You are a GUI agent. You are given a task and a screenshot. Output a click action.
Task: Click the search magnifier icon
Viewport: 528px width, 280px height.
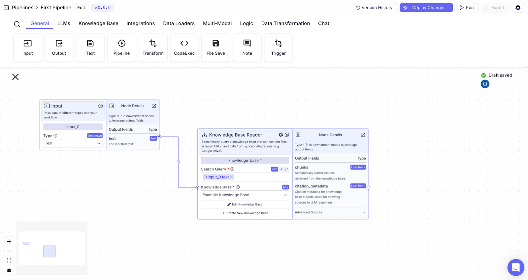(x=17, y=24)
